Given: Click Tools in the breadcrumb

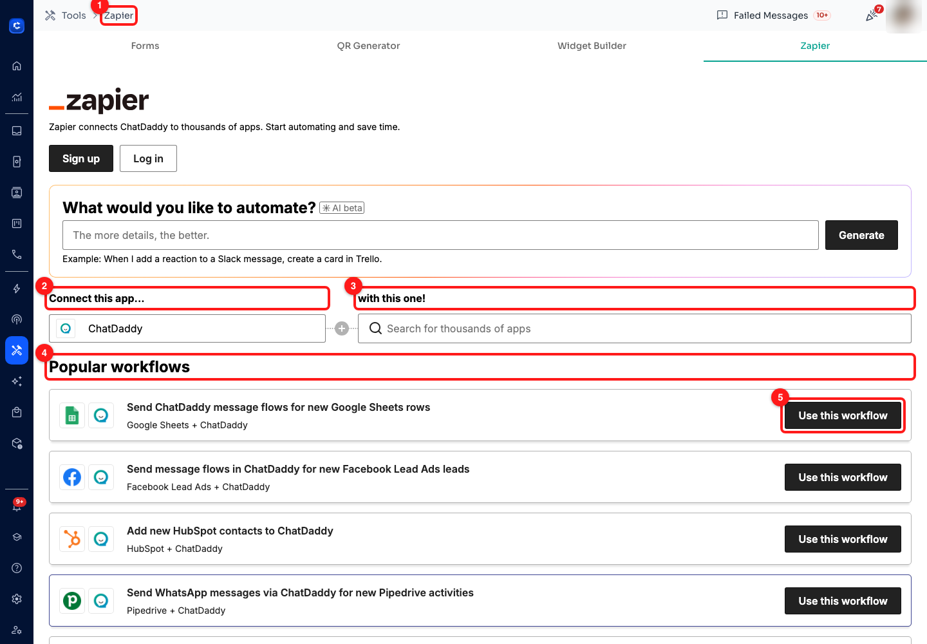Looking at the screenshot, I should 73,15.
